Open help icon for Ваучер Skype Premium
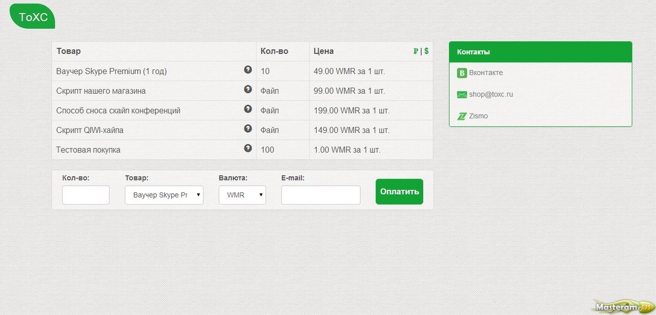 coord(248,70)
